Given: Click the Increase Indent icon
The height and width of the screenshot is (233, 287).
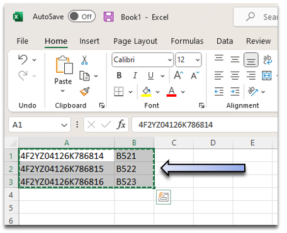Looking at the screenshot, I should pos(235,92).
